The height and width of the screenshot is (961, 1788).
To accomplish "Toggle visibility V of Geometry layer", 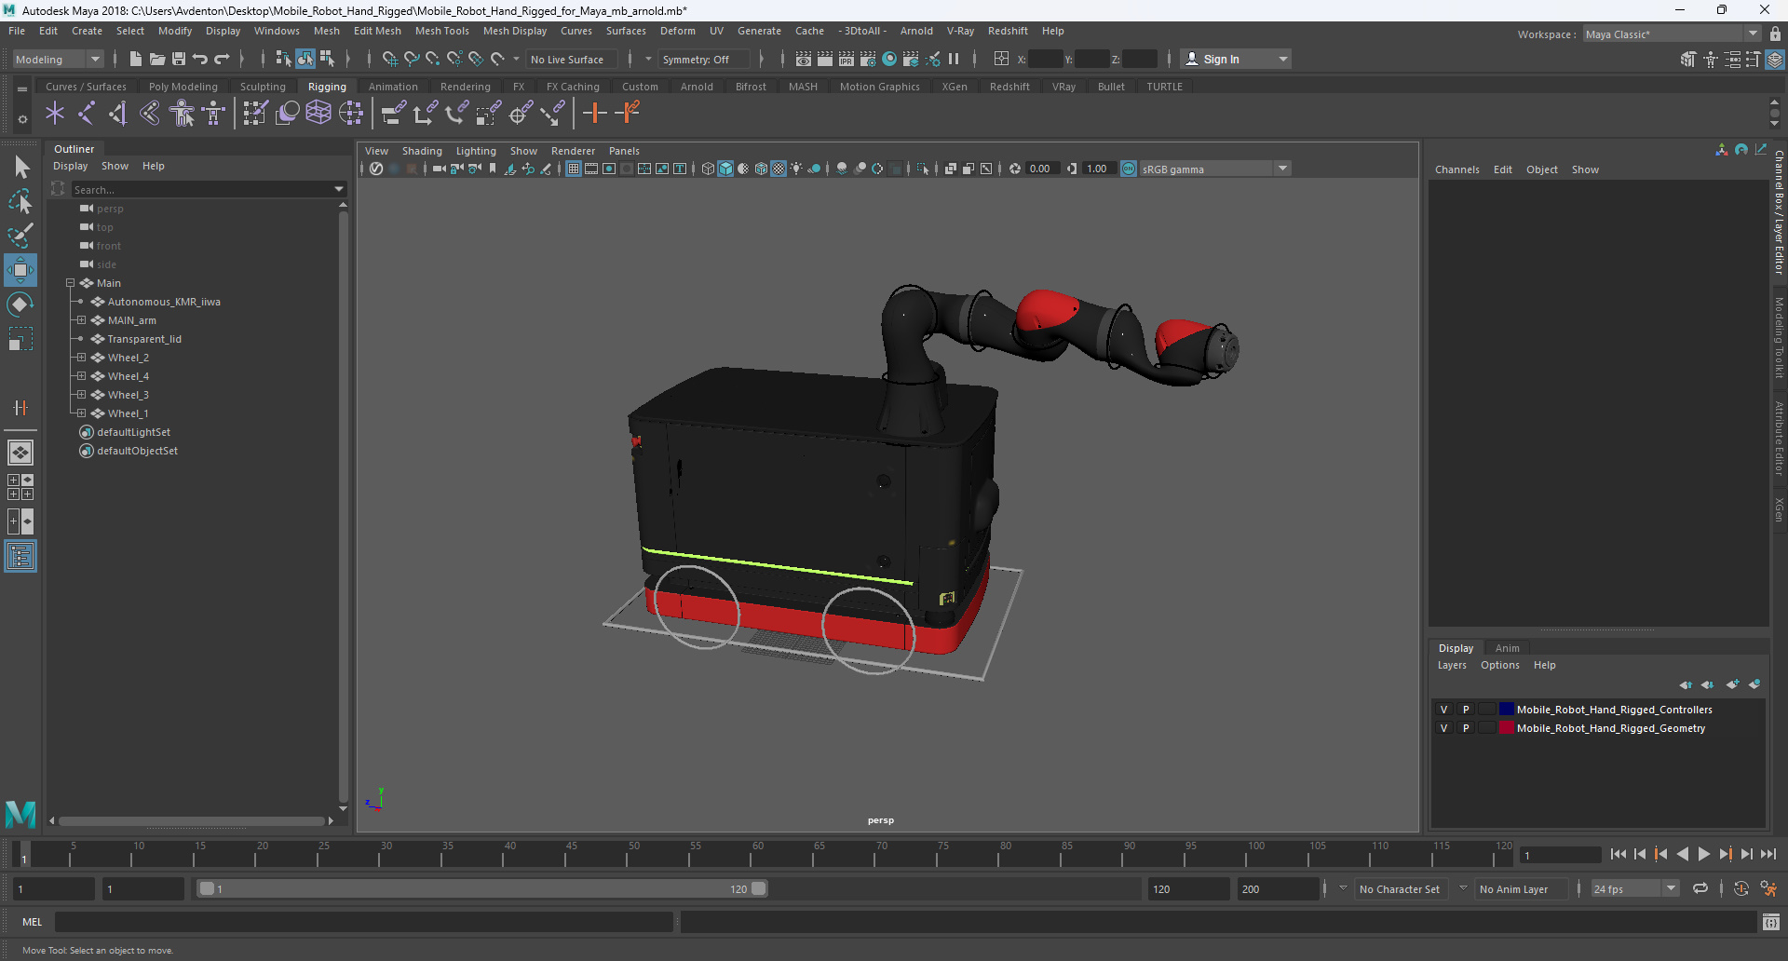I will (x=1444, y=728).
